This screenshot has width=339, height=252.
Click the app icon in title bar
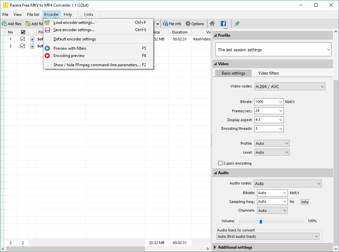(x=5, y=5)
